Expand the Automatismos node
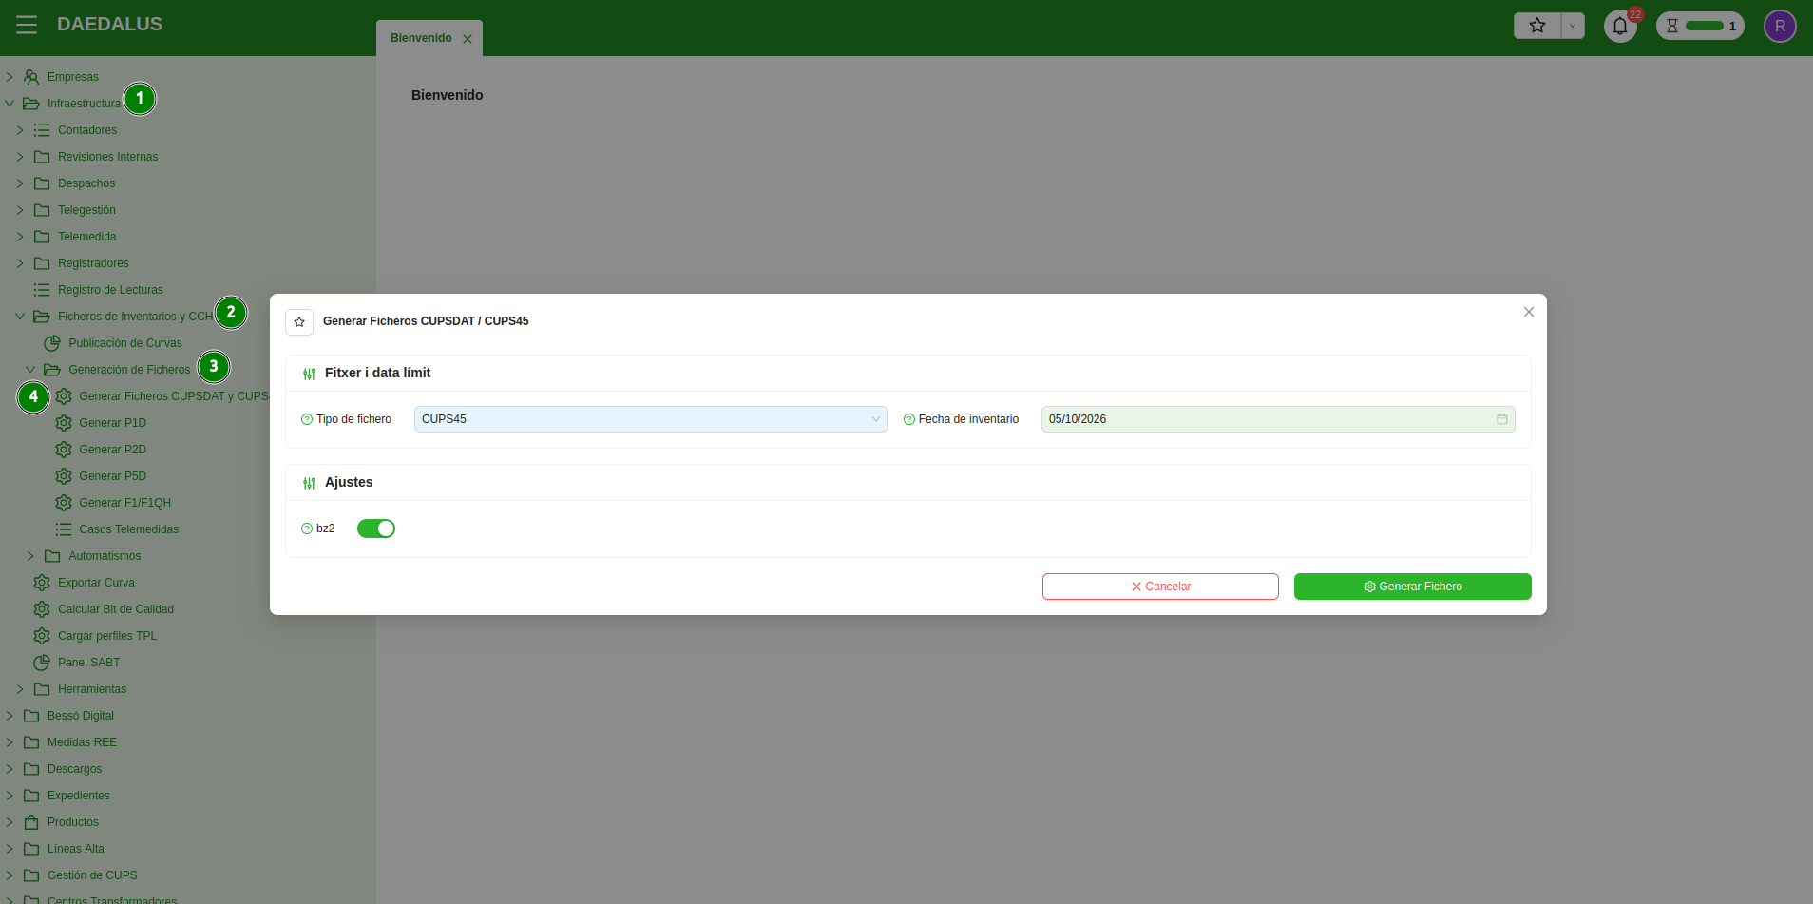The width and height of the screenshot is (1813, 904). tap(30, 556)
